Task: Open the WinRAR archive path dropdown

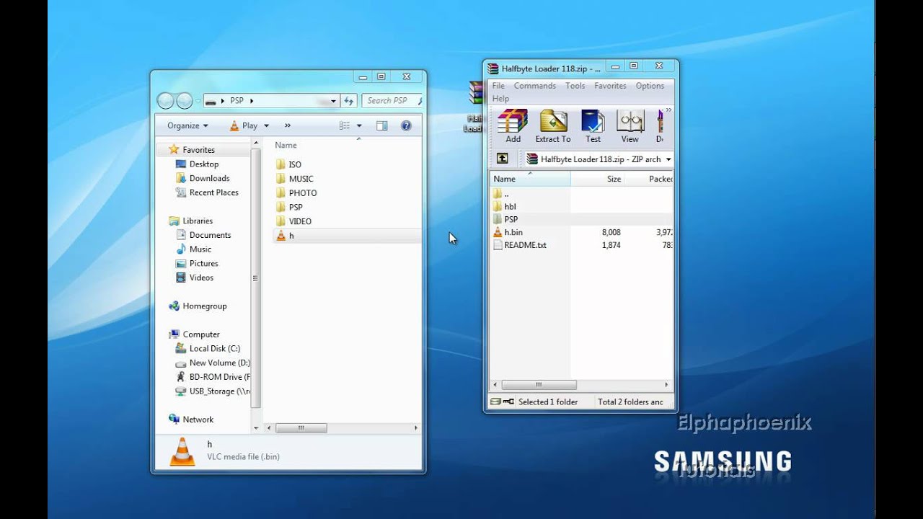Action: click(x=668, y=159)
